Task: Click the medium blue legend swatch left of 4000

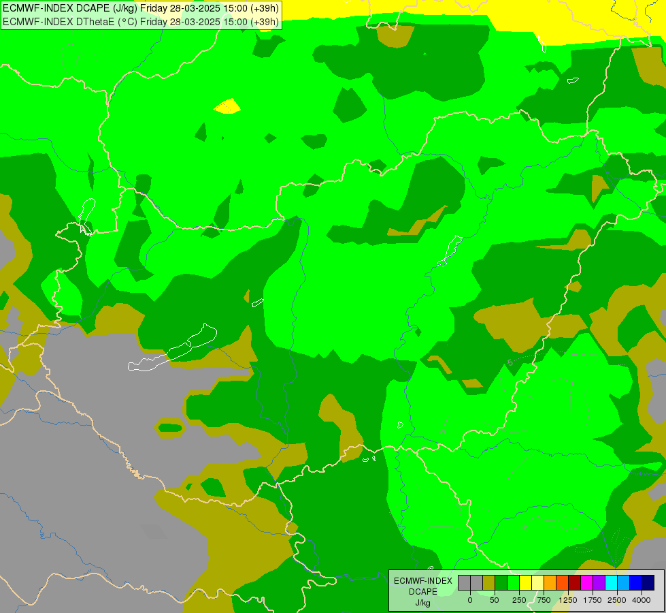Action: pos(636,582)
